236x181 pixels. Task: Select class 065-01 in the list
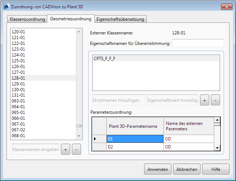point(44,113)
